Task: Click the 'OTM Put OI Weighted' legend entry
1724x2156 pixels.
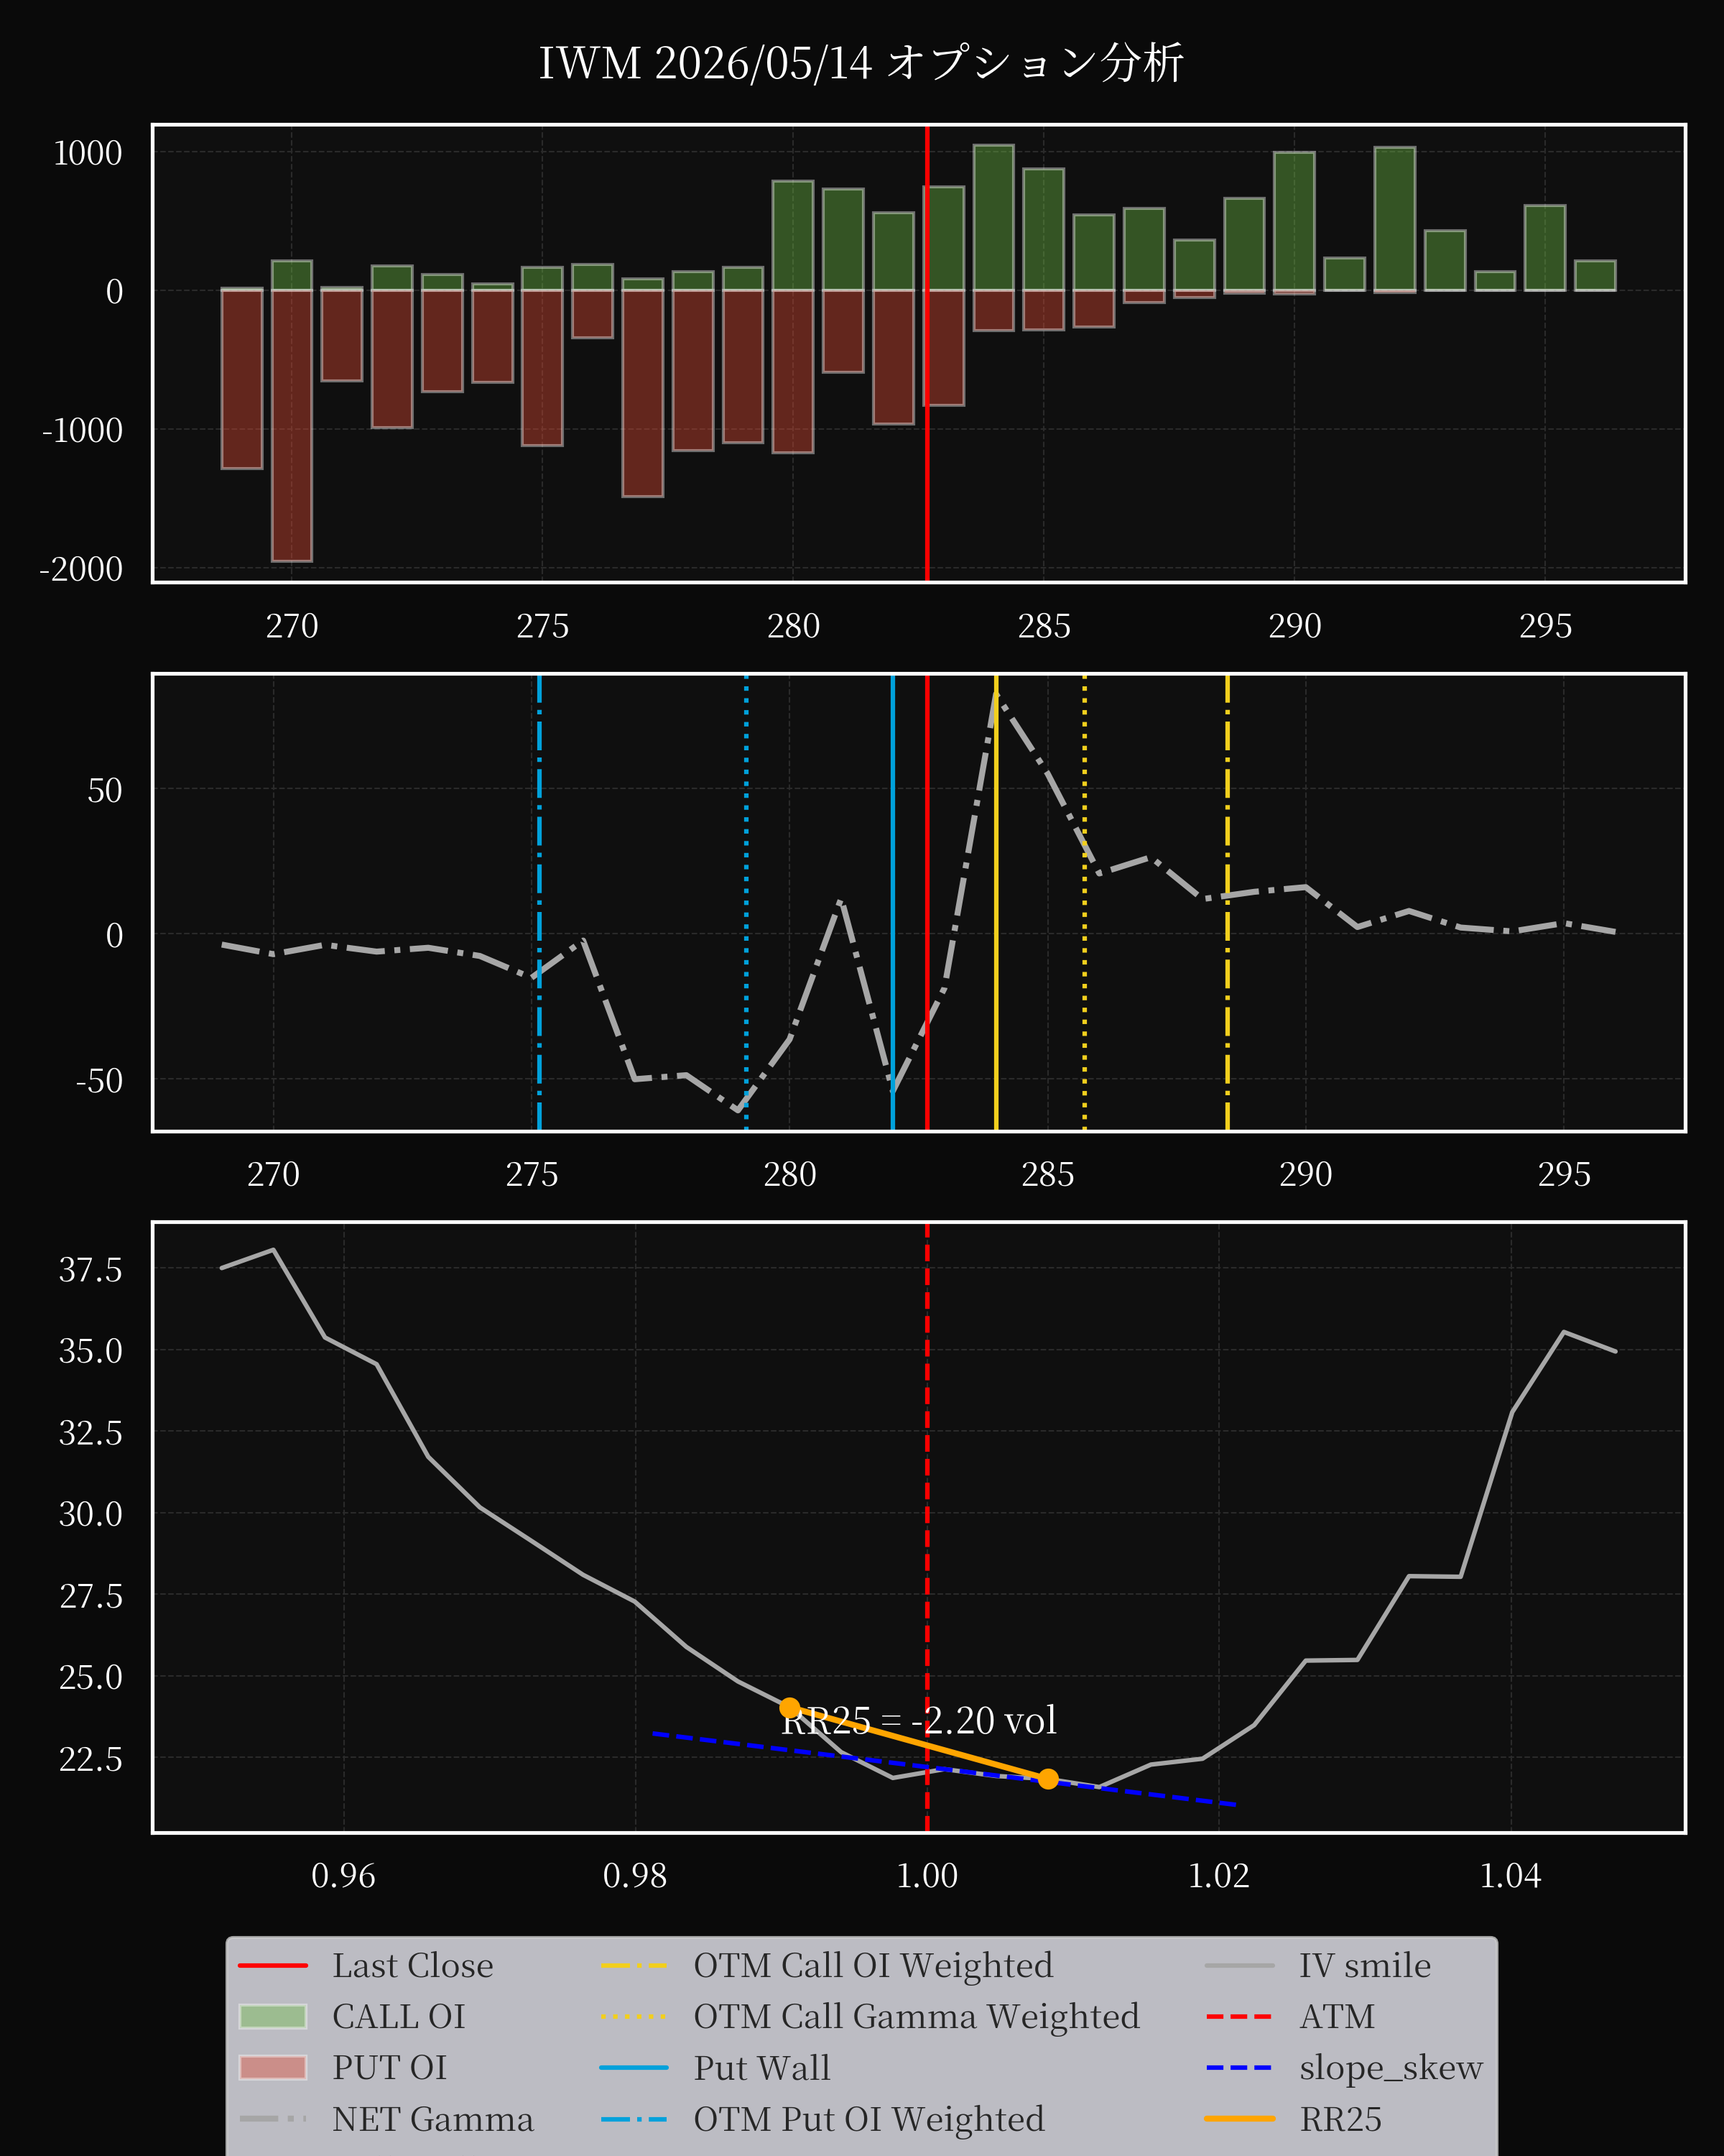Action: [x=822, y=2119]
